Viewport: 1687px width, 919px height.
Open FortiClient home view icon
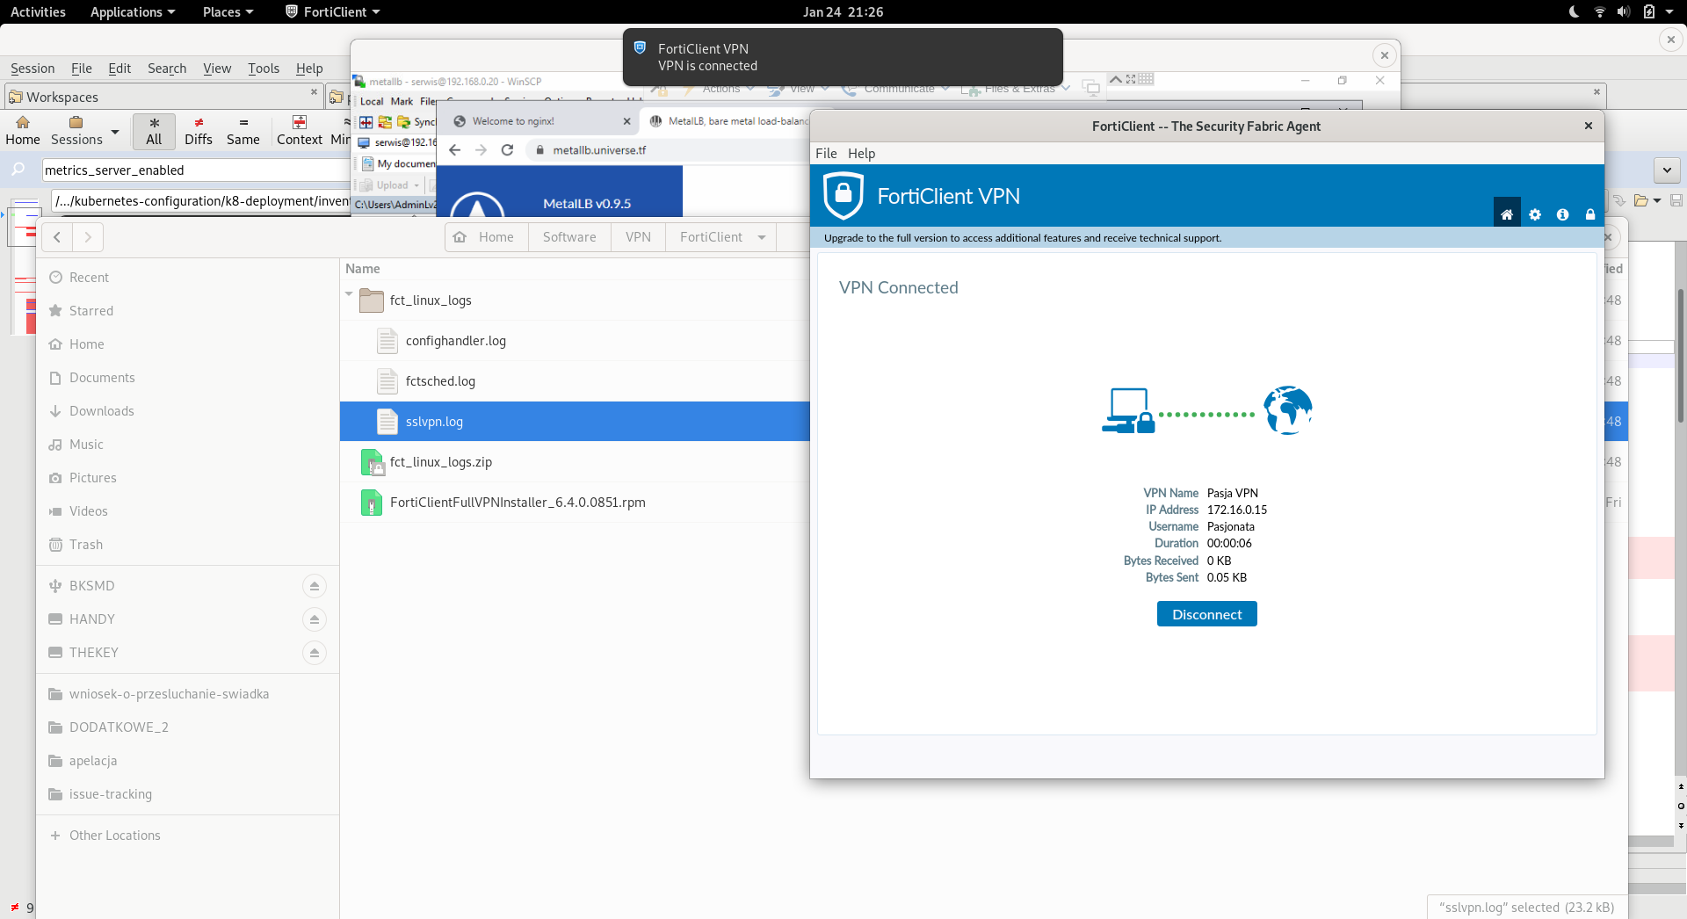(1506, 214)
